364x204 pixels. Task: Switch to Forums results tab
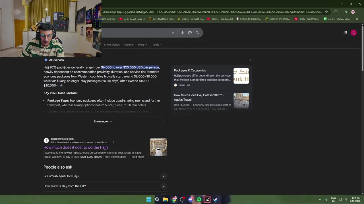(x=129, y=44)
